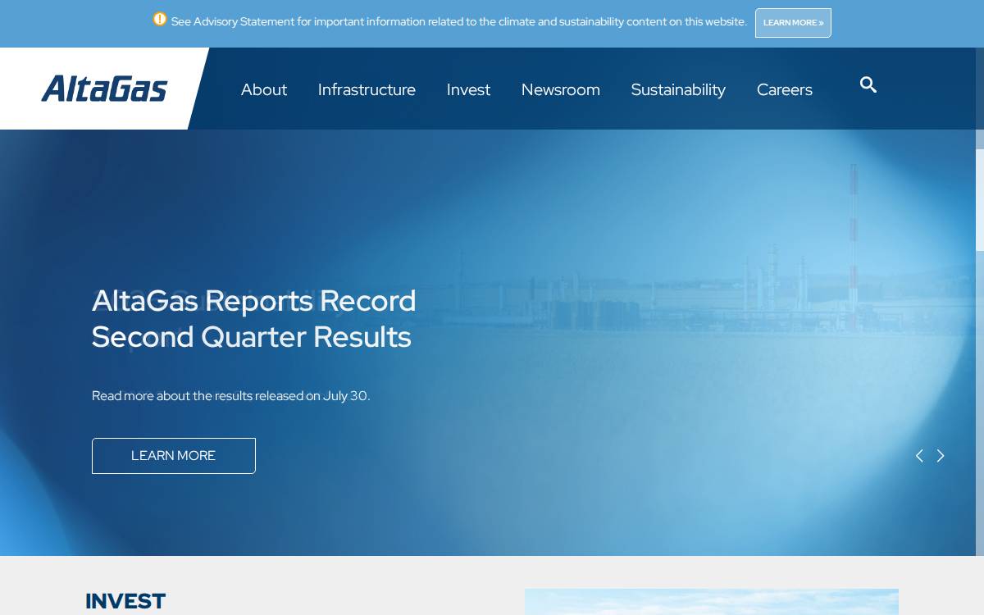Click the INVEST section heading

[125, 601]
